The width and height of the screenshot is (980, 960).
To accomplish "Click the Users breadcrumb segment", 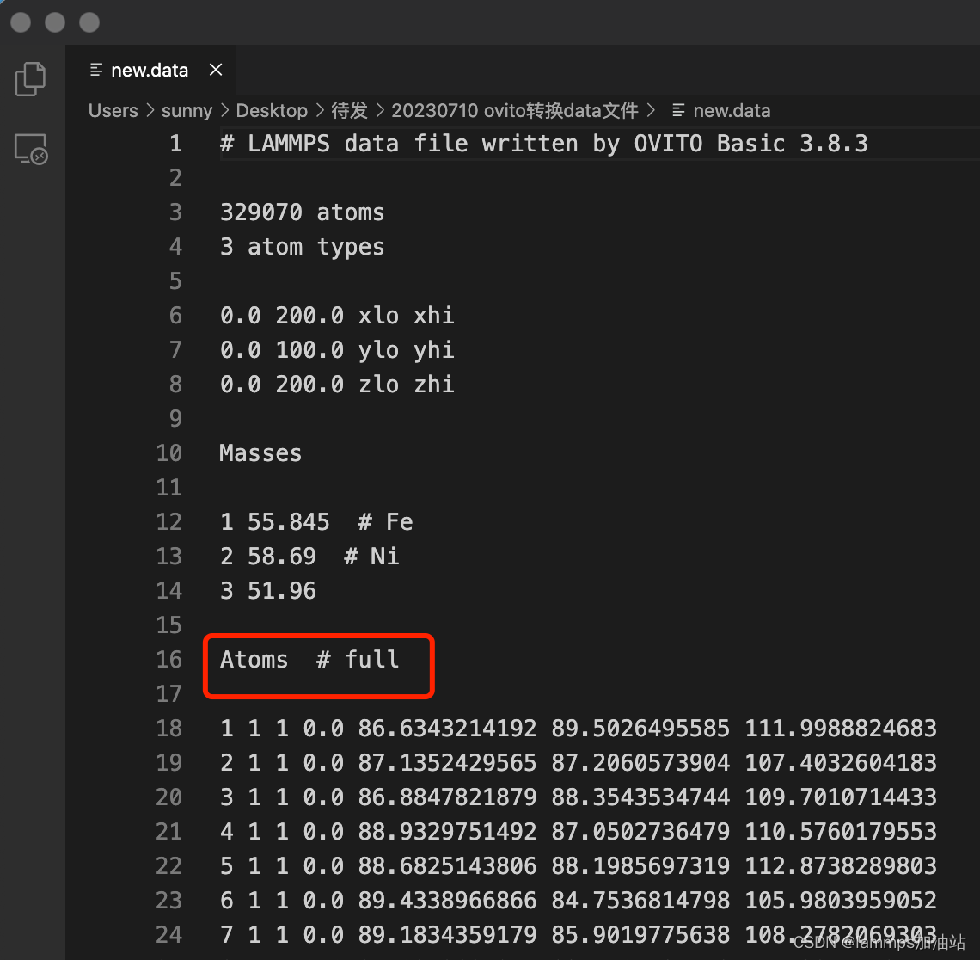I will 113,110.
